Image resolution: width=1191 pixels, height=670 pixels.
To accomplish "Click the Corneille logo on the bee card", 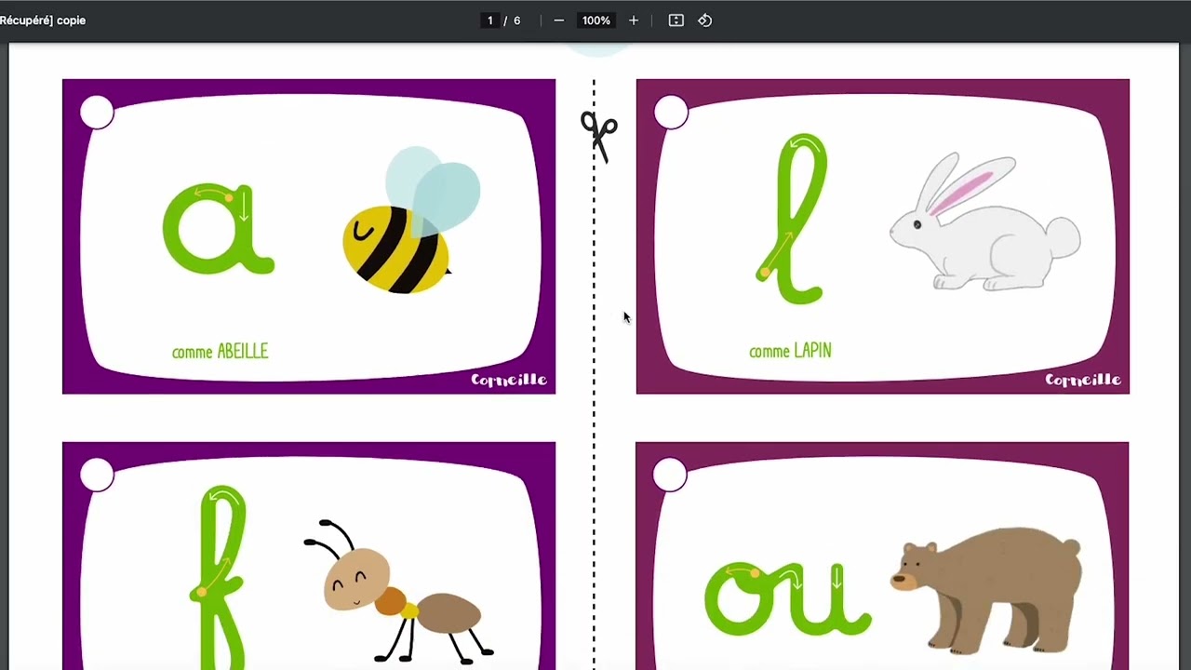I will click(x=509, y=380).
